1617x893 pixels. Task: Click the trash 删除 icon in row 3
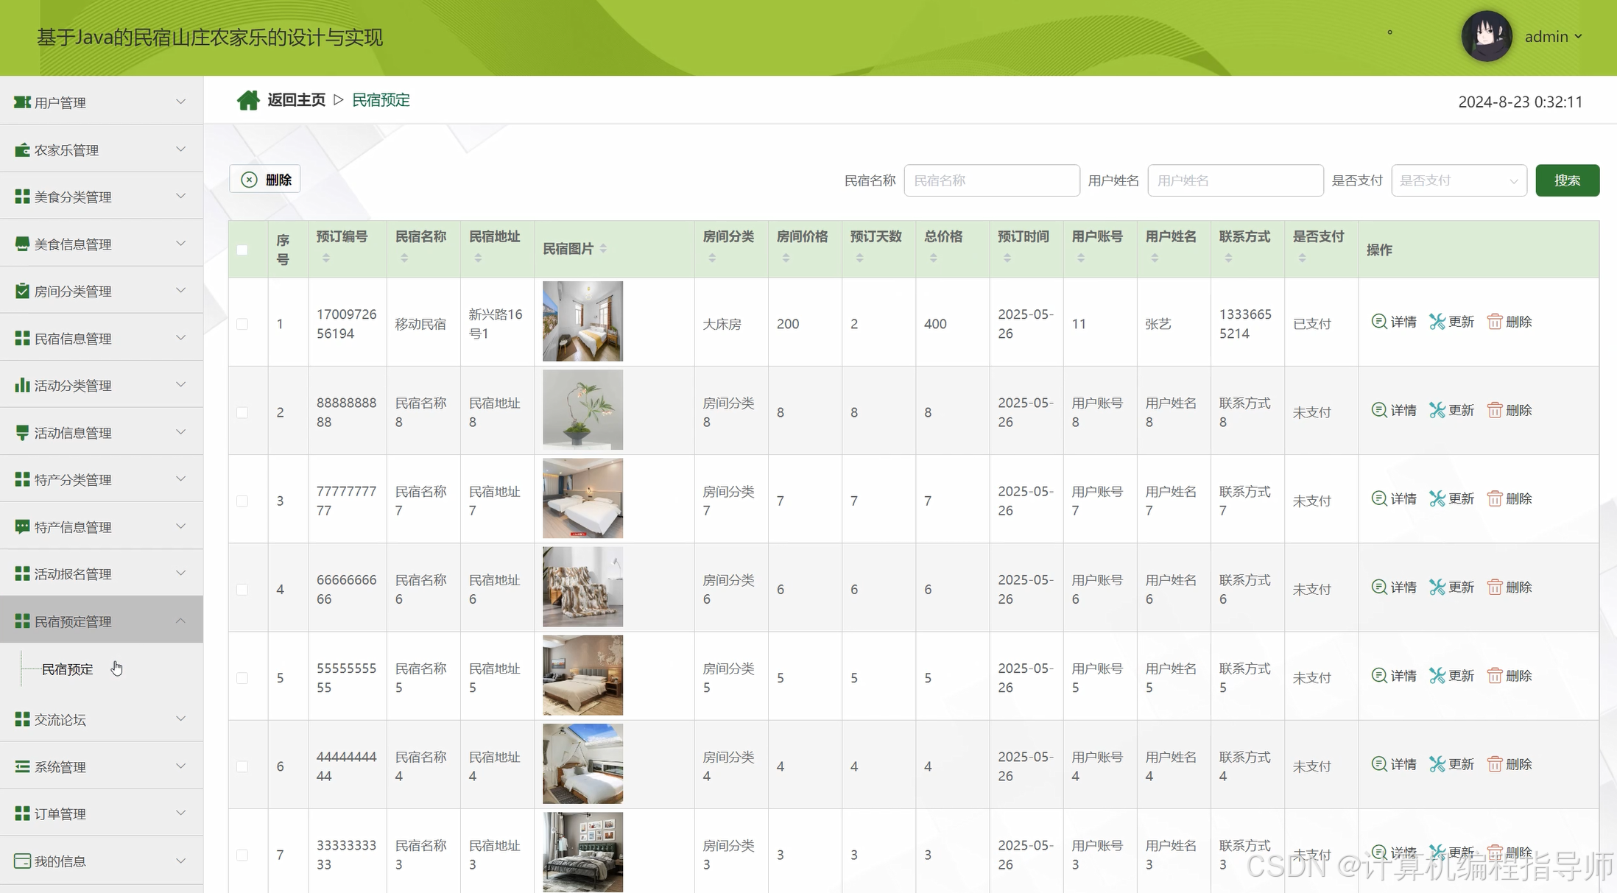coord(1494,499)
